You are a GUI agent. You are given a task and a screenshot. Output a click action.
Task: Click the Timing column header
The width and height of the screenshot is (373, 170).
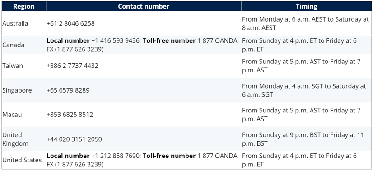306,6
